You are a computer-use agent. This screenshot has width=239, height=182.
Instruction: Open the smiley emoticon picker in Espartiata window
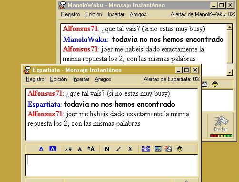(179, 149)
